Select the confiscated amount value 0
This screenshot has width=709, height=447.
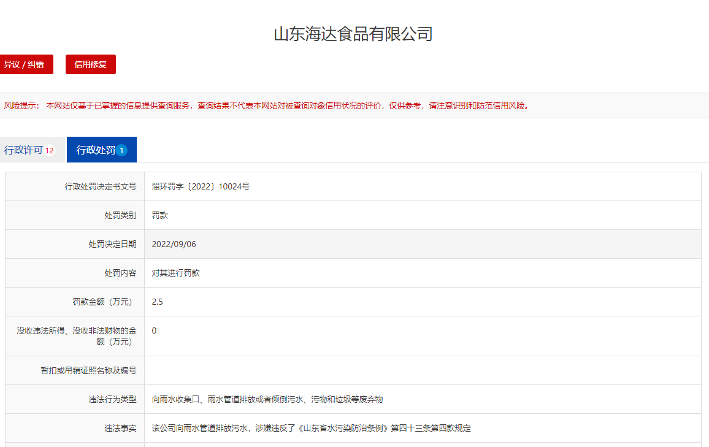[x=154, y=331]
